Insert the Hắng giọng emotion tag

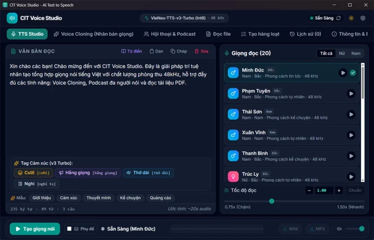point(88,172)
